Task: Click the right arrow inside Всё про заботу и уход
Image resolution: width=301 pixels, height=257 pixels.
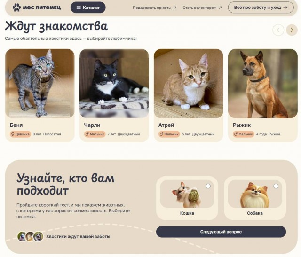Action: pyautogui.click(x=285, y=8)
